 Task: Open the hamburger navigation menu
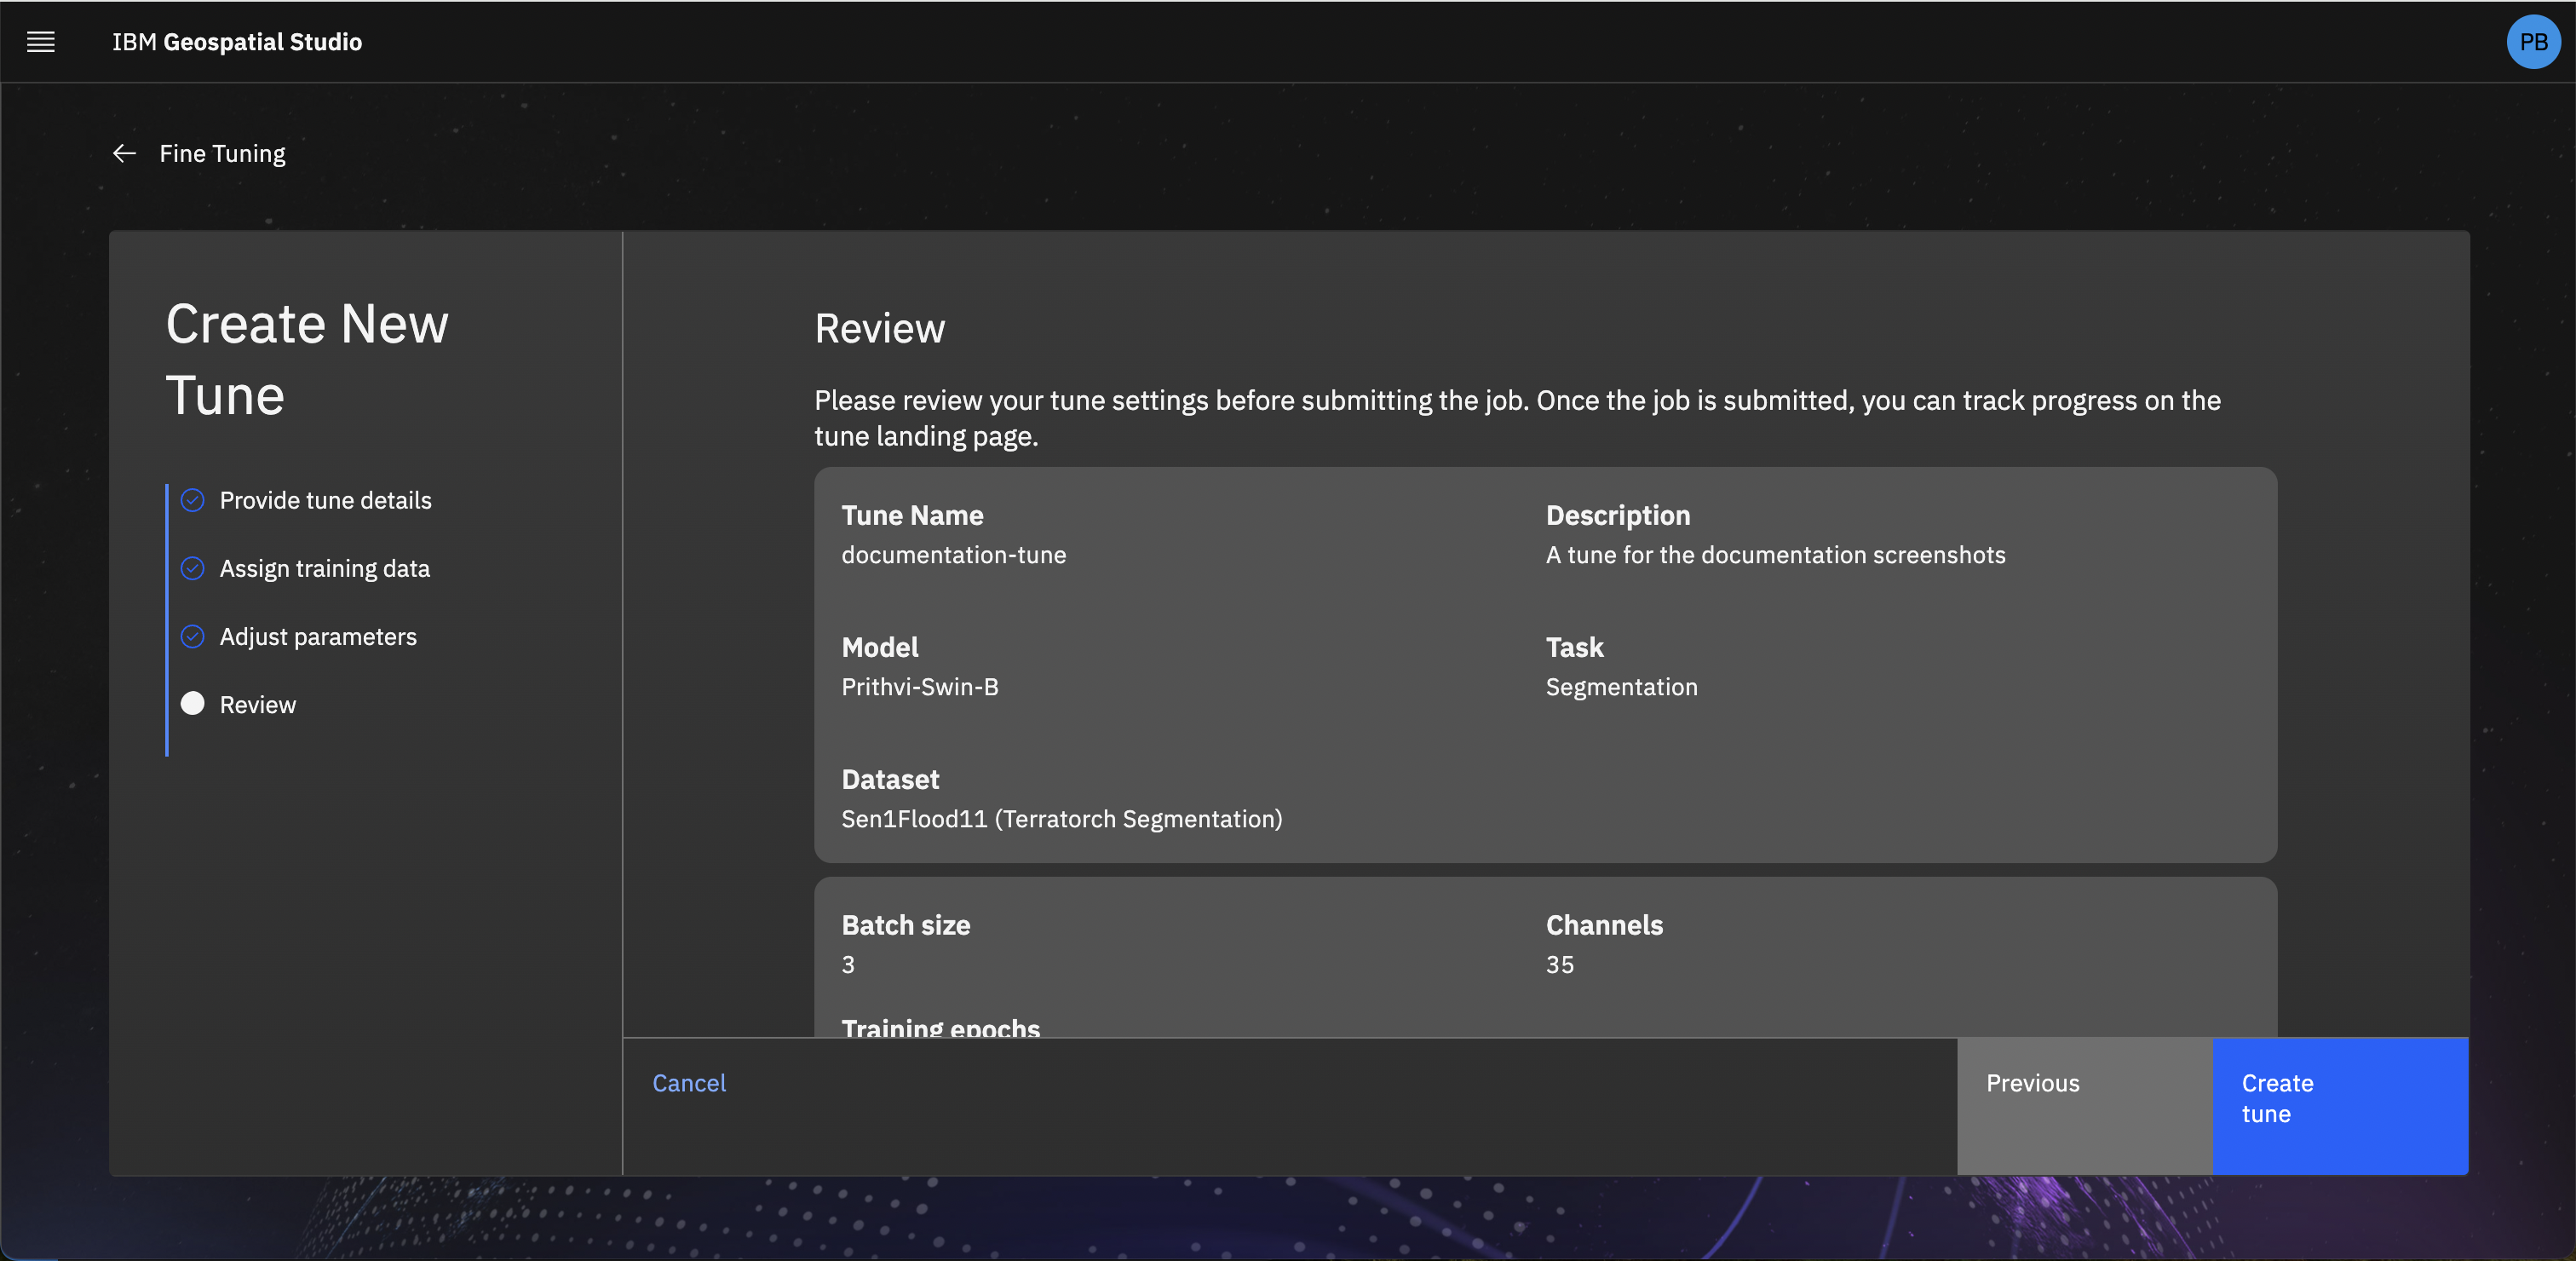point(40,42)
